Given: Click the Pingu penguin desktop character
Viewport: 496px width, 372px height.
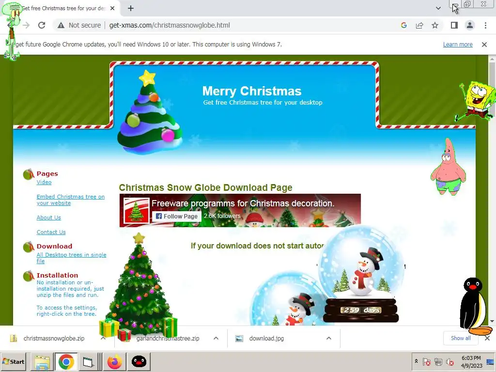Looking at the screenshot, I should pyautogui.click(x=476, y=306).
